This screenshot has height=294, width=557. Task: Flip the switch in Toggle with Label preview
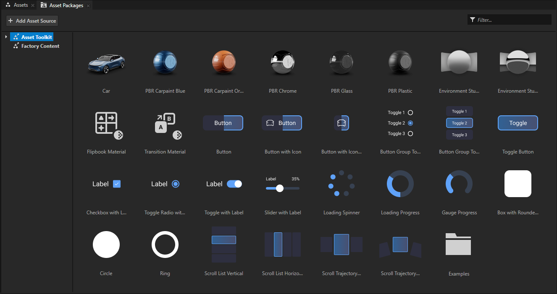234,184
